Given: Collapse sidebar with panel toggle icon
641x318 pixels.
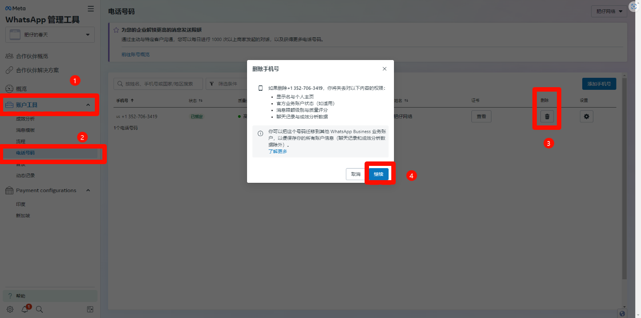Looking at the screenshot, I should point(90,310).
